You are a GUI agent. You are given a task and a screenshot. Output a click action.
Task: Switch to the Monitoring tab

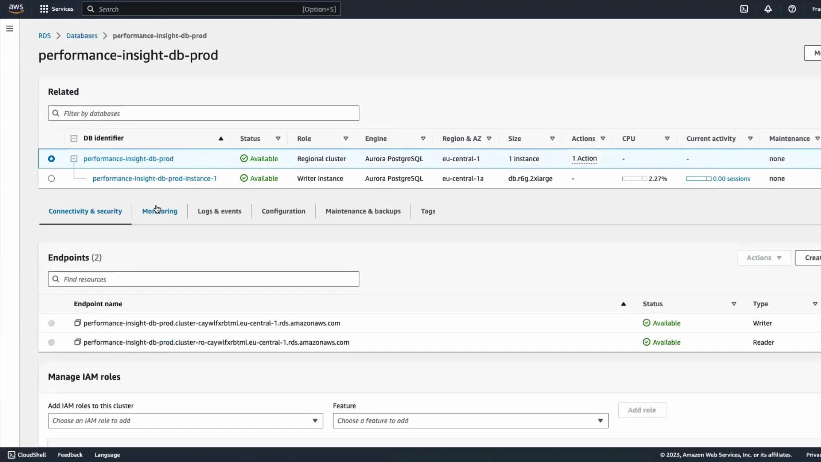click(159, 211)
